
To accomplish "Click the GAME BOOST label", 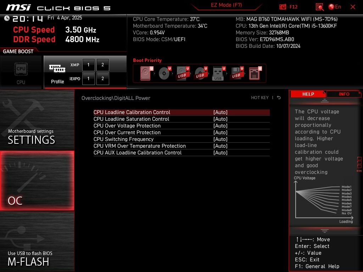I will point(18,51).
